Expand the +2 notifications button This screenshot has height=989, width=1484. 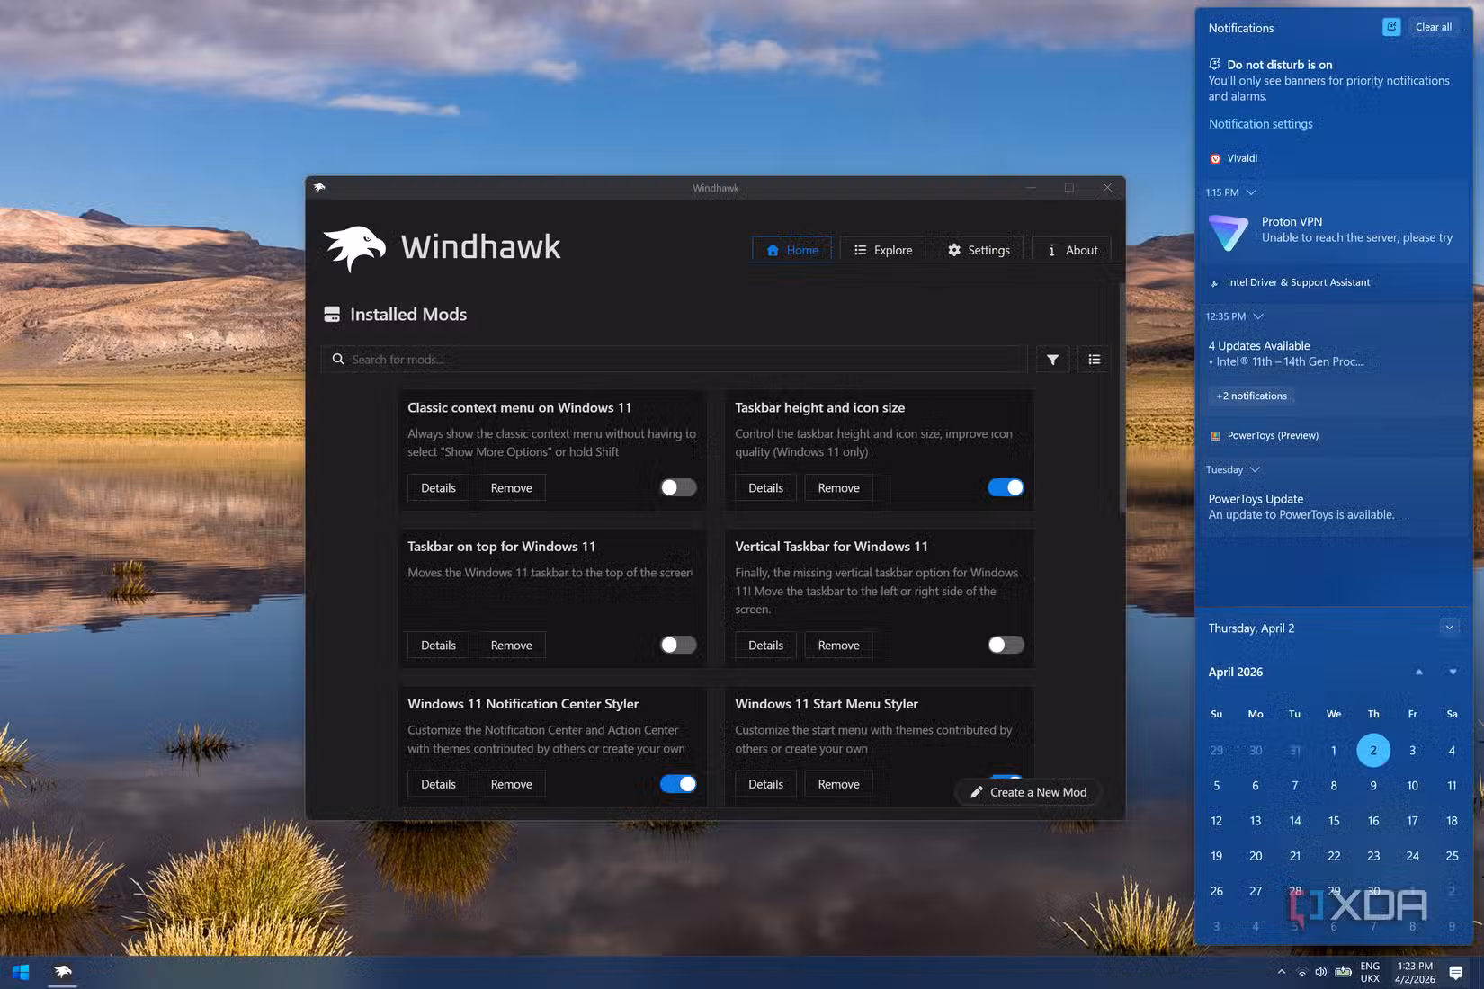click(1251, 396)
